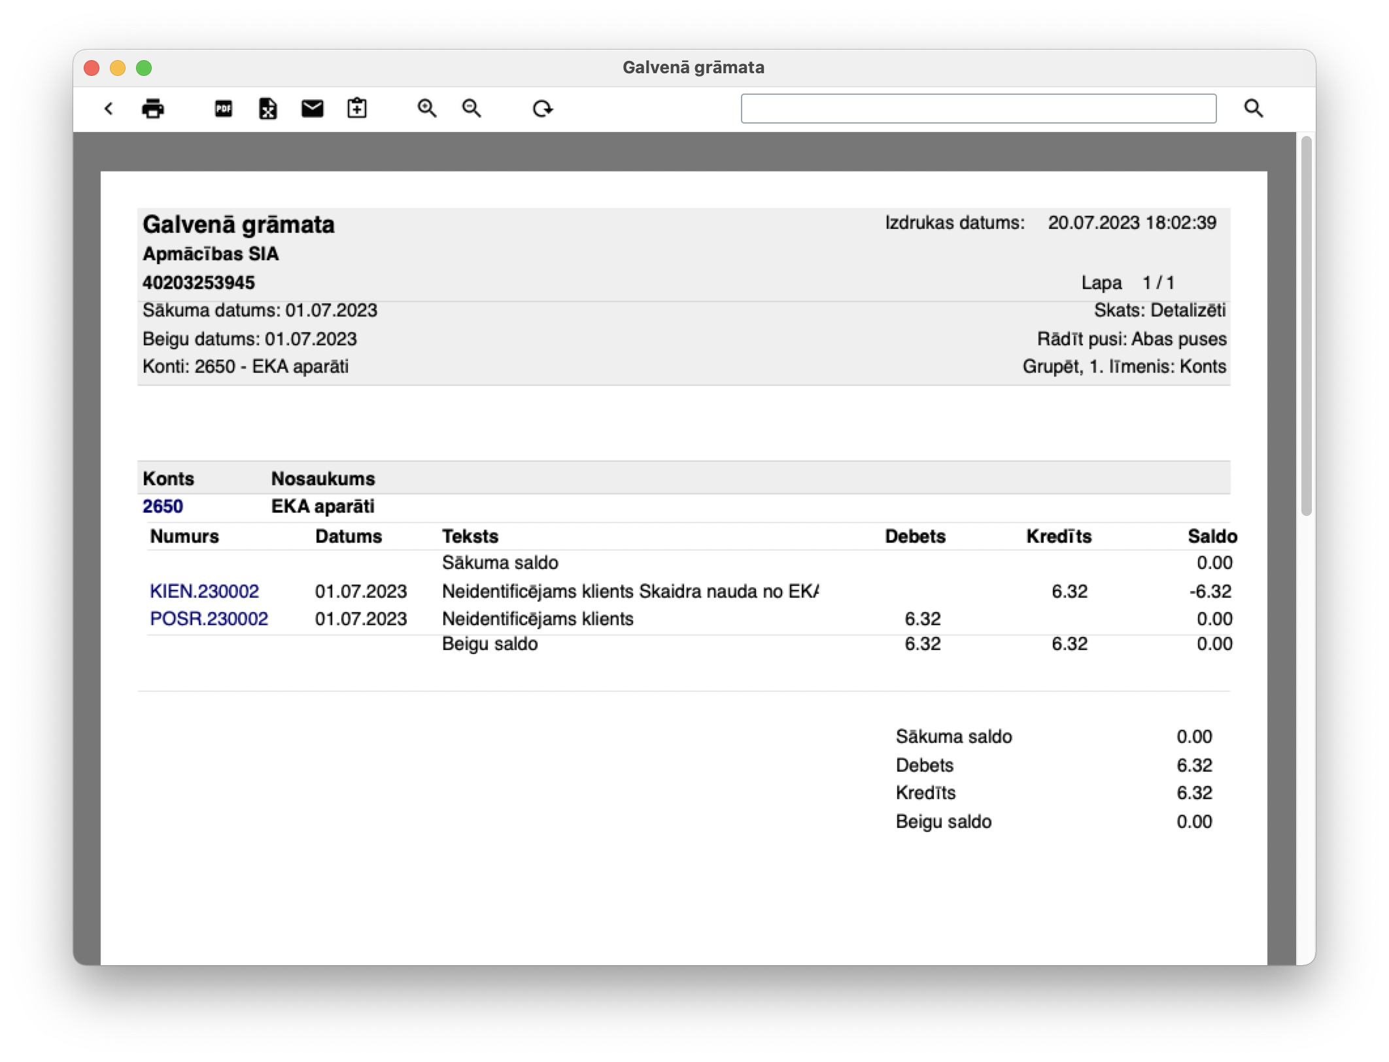Click the 'Saldo' column header
Image resolution: width=1389 pixels, height=1062 pixels.
(1212, 537)
